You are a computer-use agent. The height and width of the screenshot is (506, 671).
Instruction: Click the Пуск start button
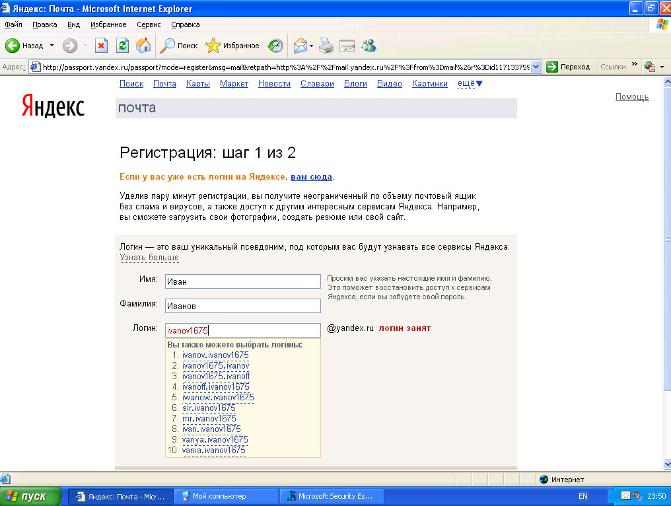30,496
